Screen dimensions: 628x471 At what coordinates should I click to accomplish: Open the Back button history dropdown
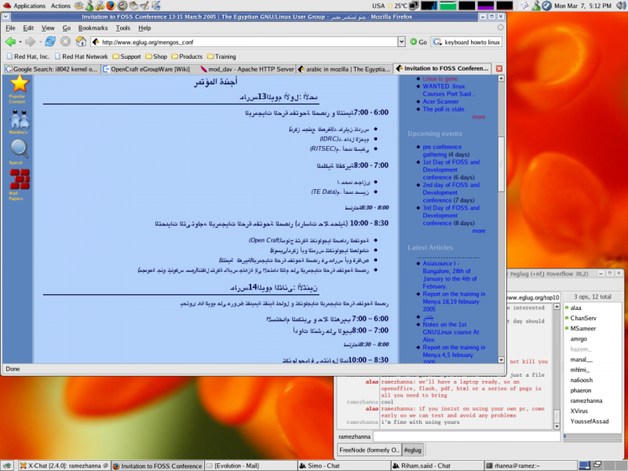pos(20,43)
